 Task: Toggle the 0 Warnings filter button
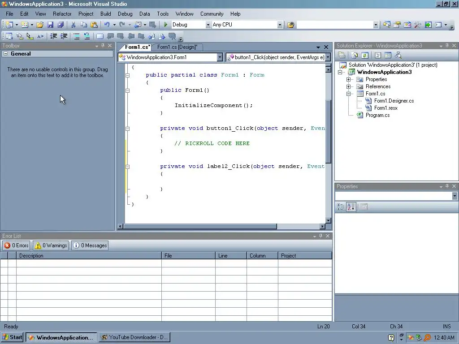(51, 245)
